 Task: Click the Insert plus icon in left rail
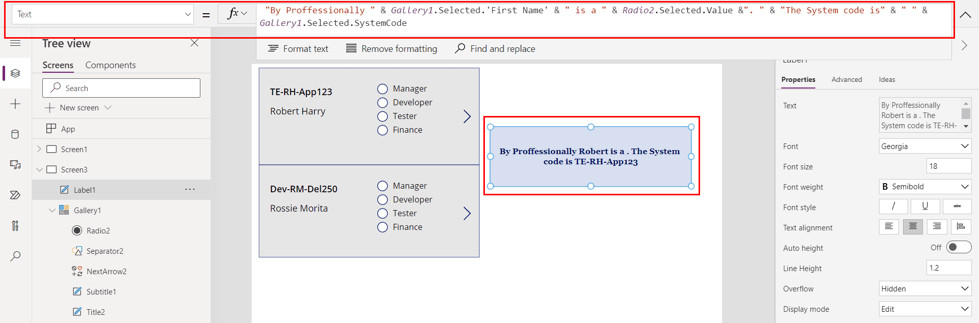click(15, 104)
